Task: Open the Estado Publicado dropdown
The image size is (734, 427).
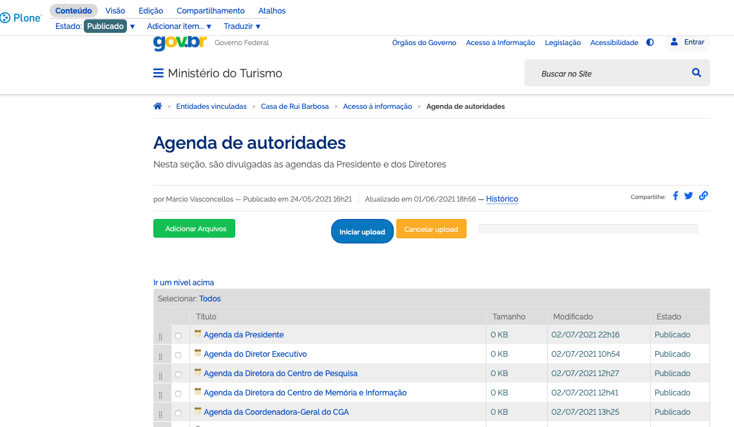Action: (107, 26)
